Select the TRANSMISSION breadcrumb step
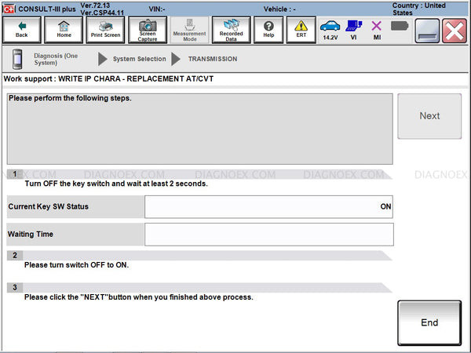The image size is (471, 353). coord(212,59)
